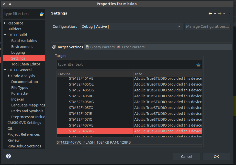Open CMSIS-SVD Settings page
The height and width of the screenshot is (165, 236).
24,122
